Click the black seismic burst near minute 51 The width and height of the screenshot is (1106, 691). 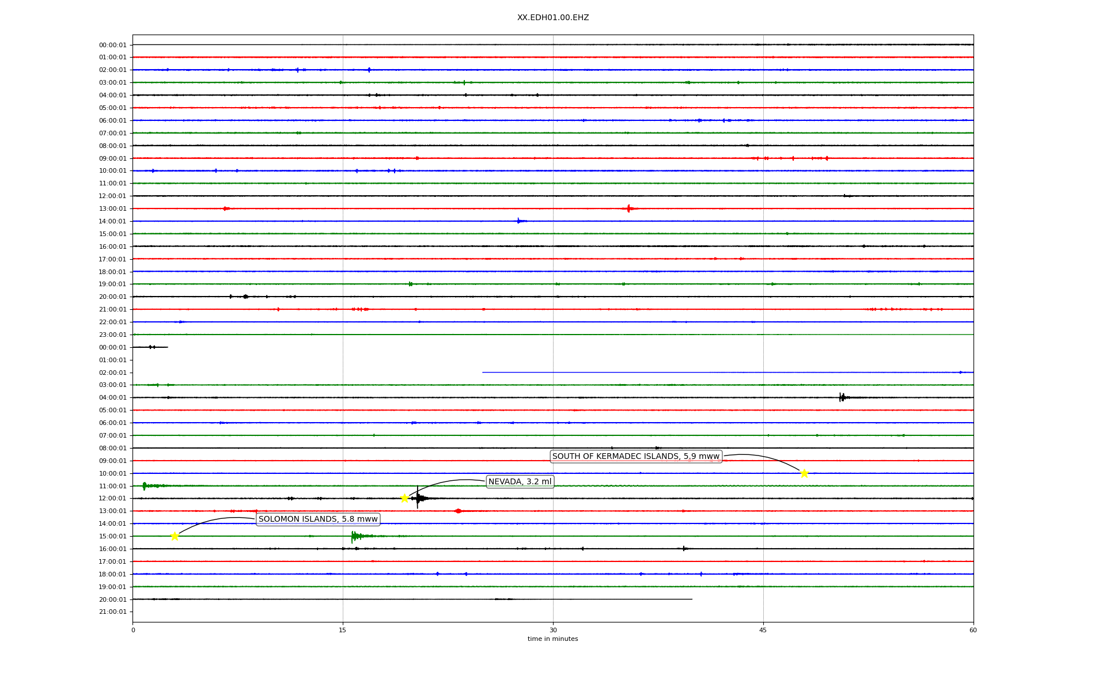pyautogui.click(x=842, y=397)
